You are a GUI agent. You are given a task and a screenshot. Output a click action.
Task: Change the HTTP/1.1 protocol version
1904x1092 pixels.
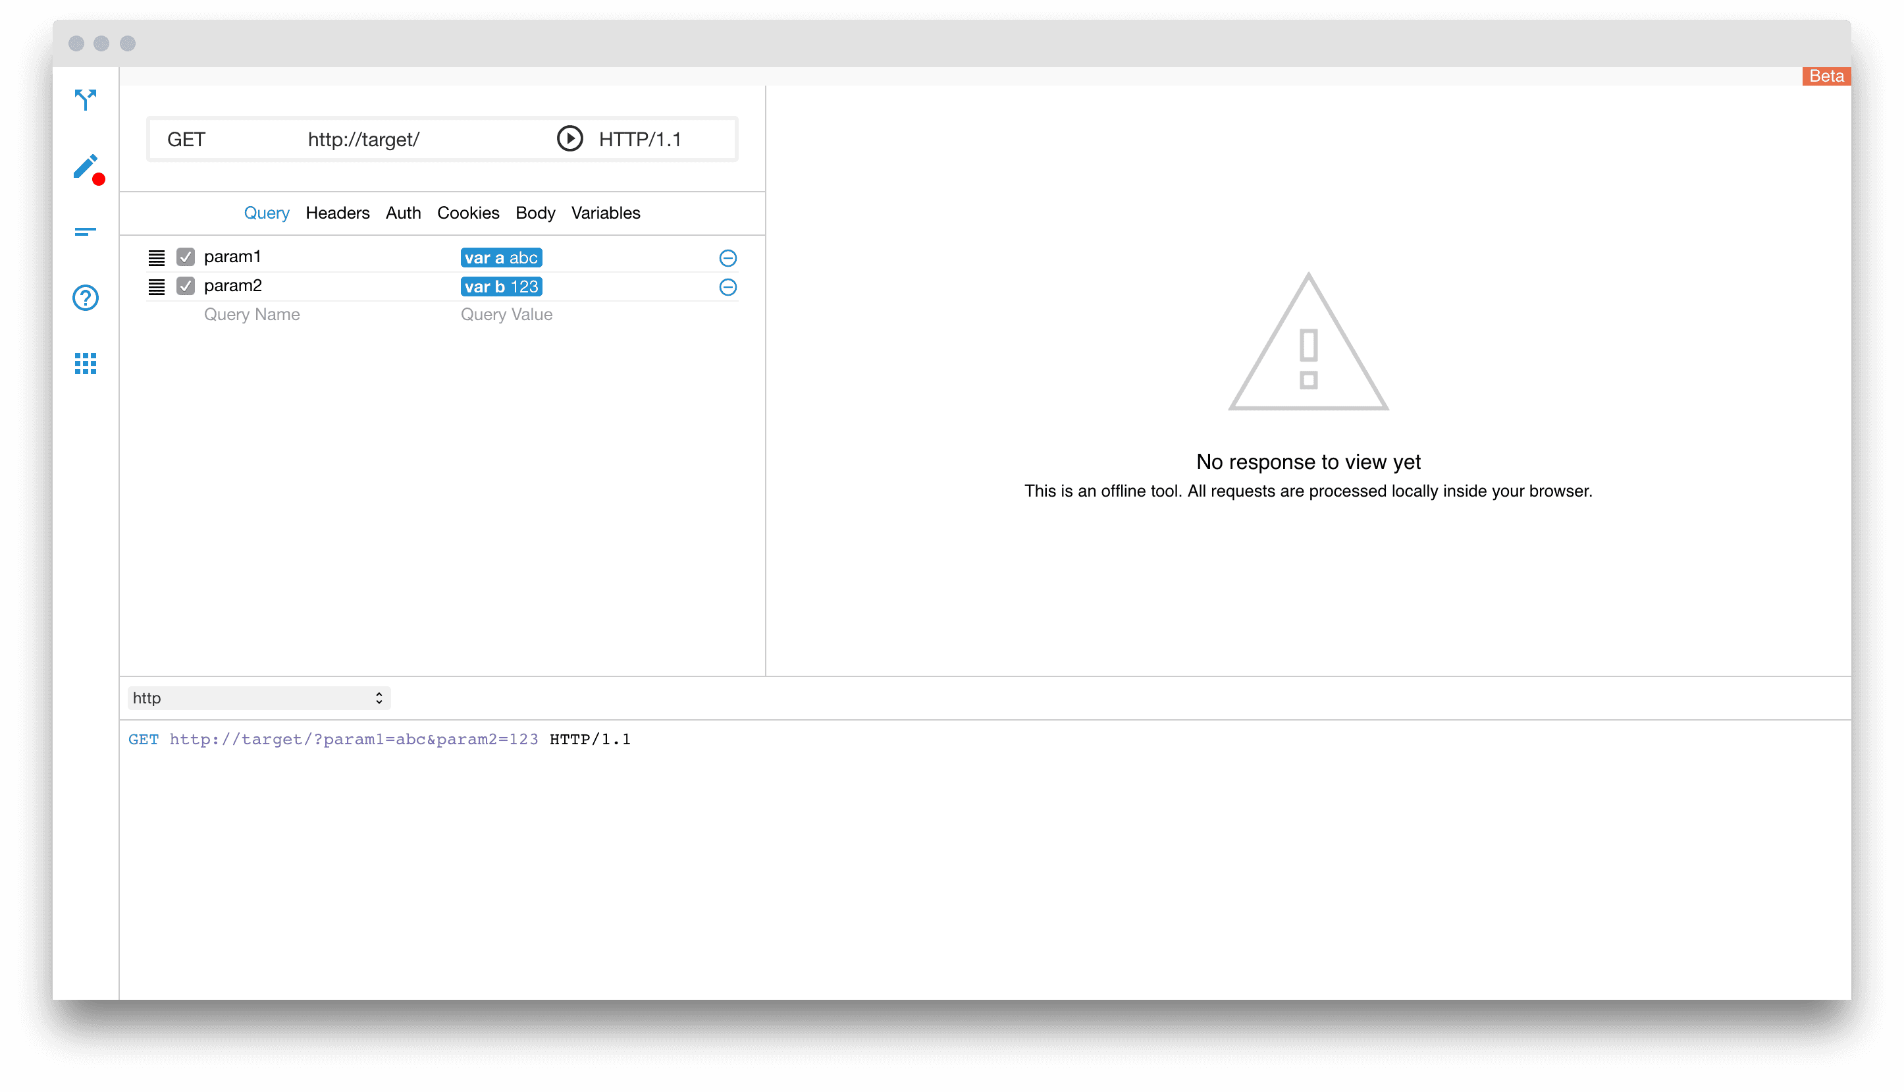tap(639, 140)
